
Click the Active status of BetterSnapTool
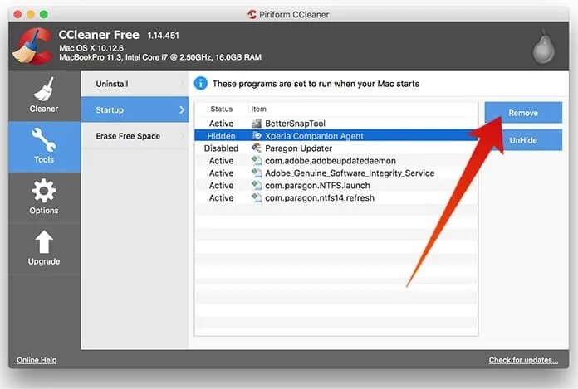(x=221, y=124)
